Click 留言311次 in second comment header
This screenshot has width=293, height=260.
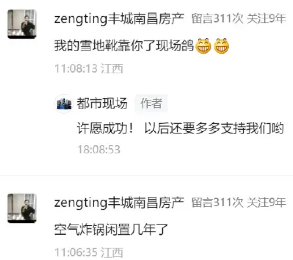218,202
